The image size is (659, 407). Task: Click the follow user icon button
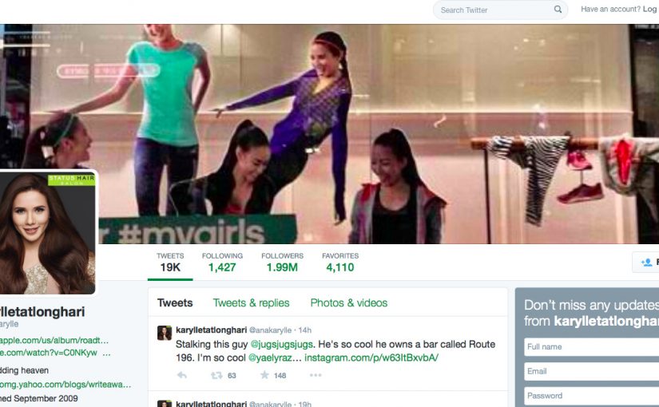click(x=646, y=262)
